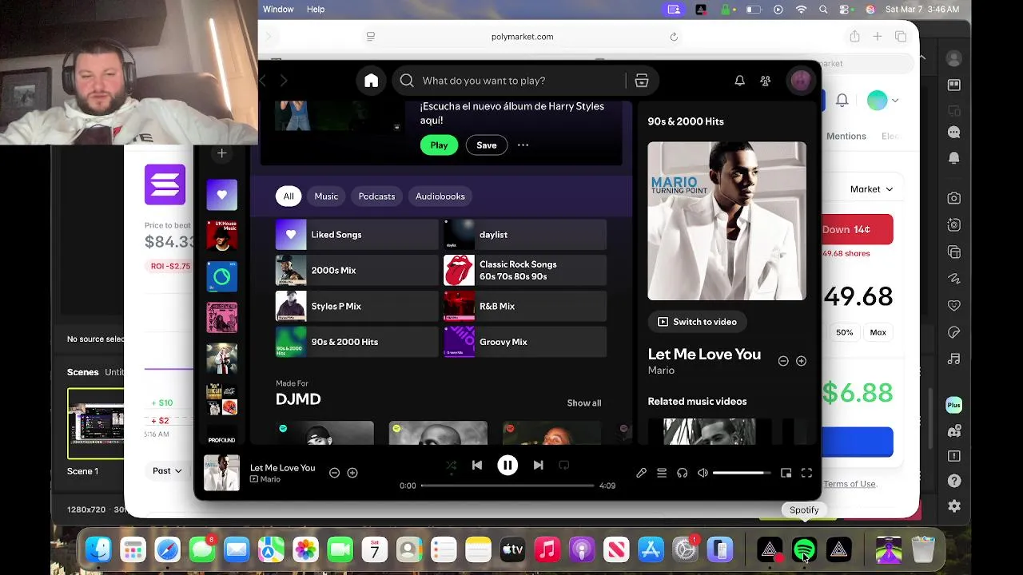Open Spotify Browse icon in search bar
Image resolution: width=1023 pixels, height=575 pixels.
coord(641,81)
